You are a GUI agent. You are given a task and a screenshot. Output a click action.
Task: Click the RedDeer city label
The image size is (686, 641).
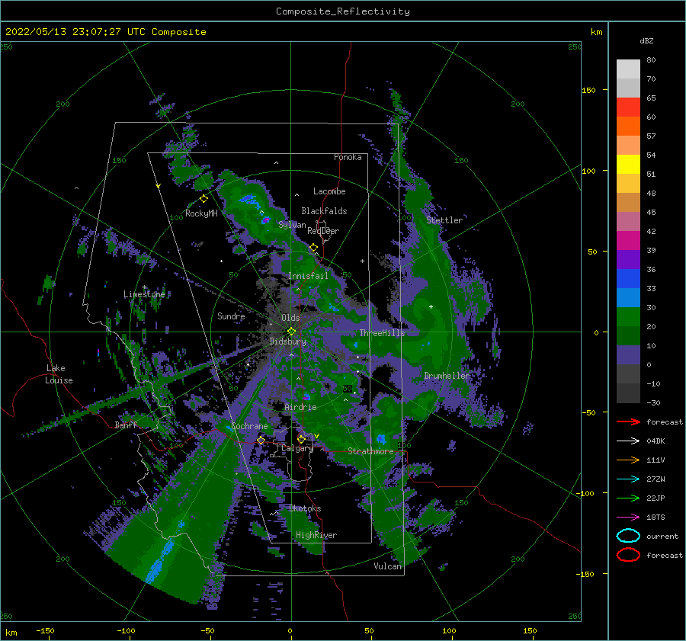coord(323,231)
